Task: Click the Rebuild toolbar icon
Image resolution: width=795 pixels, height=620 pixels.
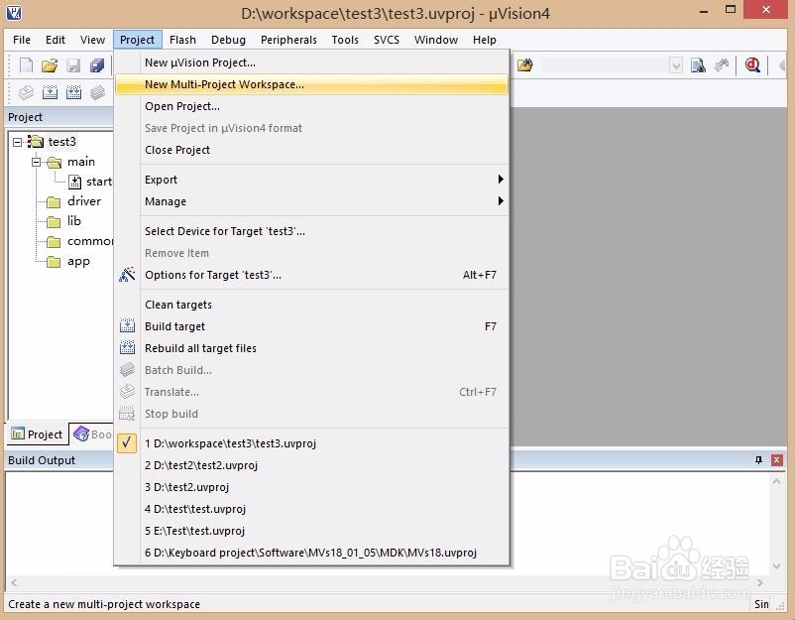Action: [73, 92]
